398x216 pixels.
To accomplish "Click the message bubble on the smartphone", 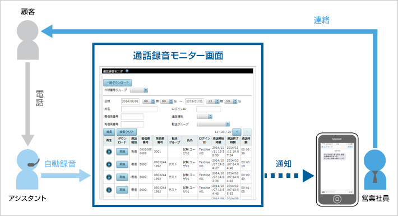I will [334, 157].
